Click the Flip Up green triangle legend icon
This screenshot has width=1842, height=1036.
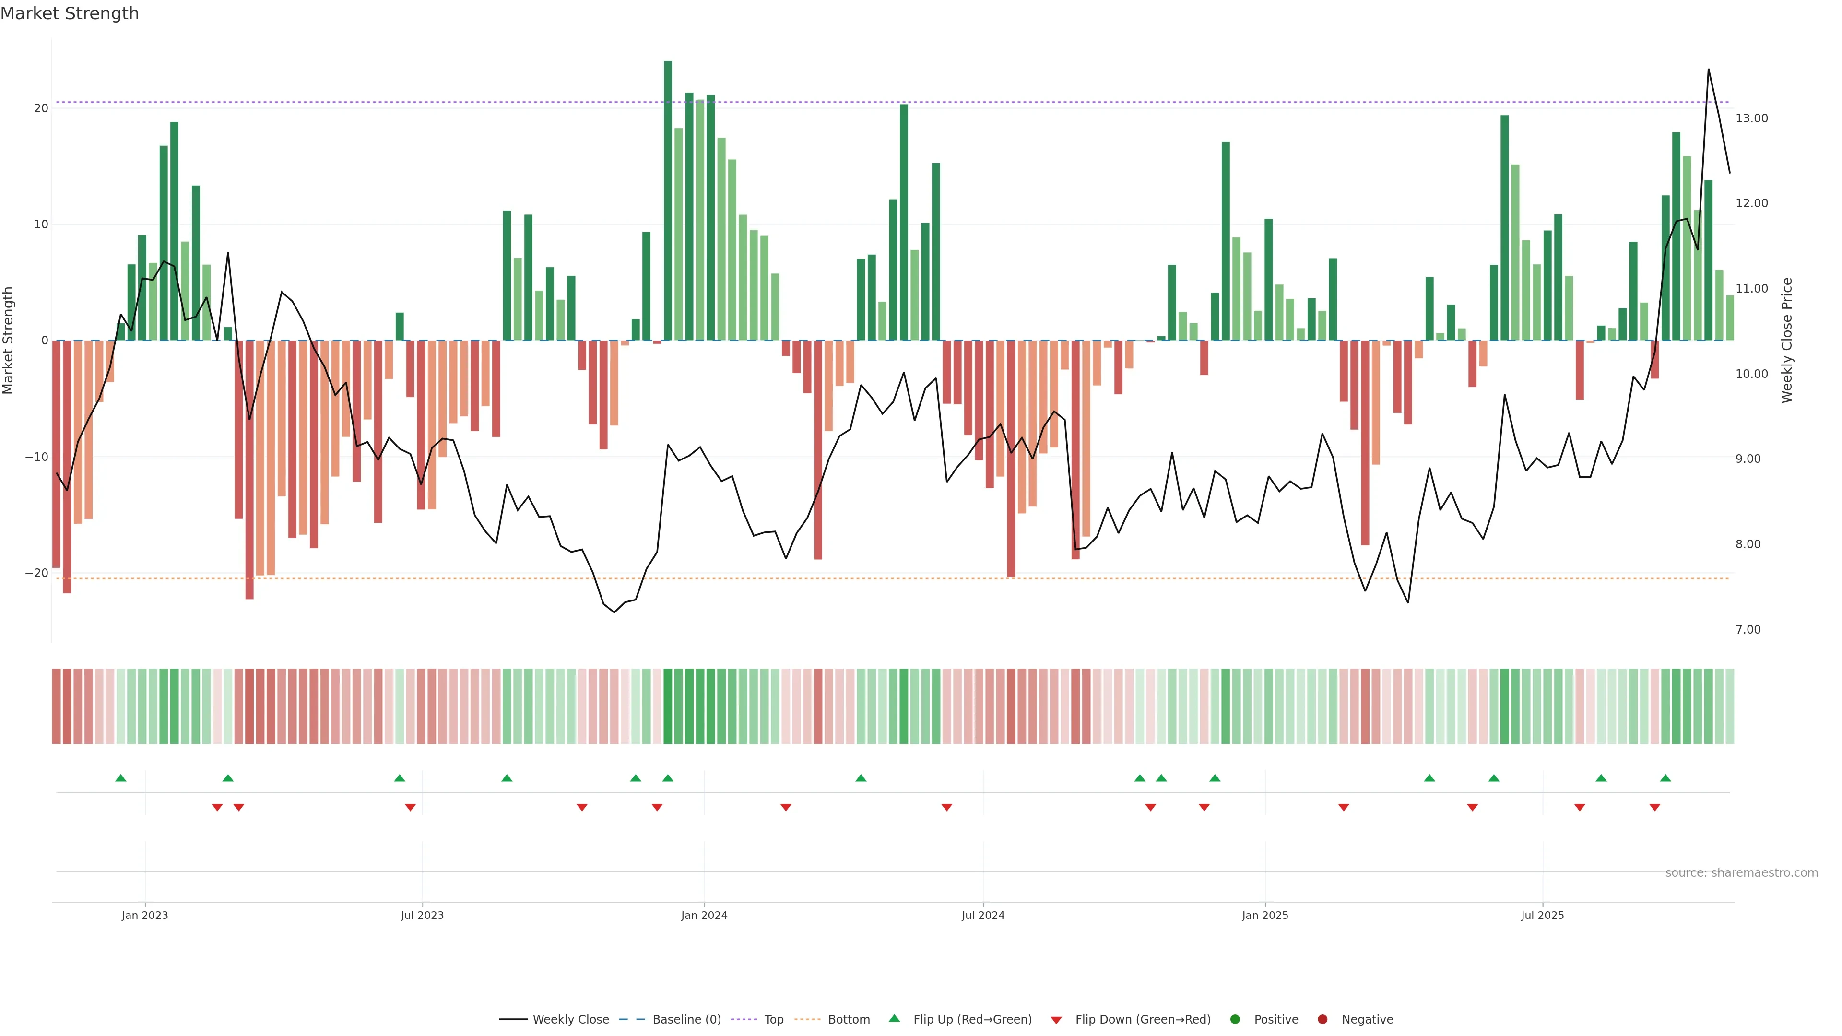[x=894, y=1019]
